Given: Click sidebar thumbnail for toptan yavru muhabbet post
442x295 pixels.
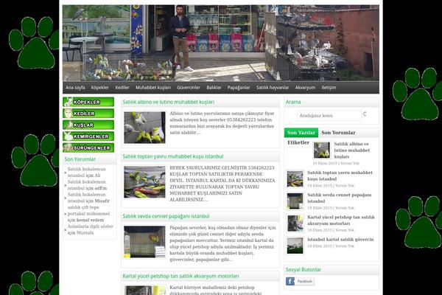Looking at the screenshot, I should click(x=295, y=178).
